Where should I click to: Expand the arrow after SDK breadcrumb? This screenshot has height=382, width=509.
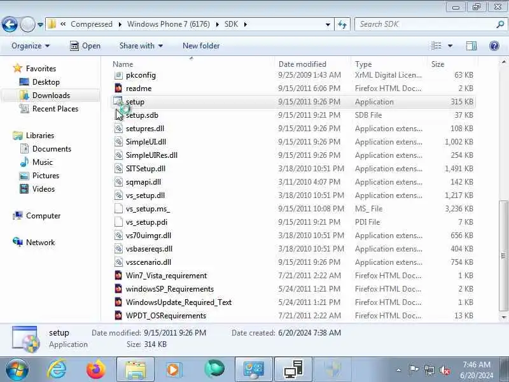point(245,24)
